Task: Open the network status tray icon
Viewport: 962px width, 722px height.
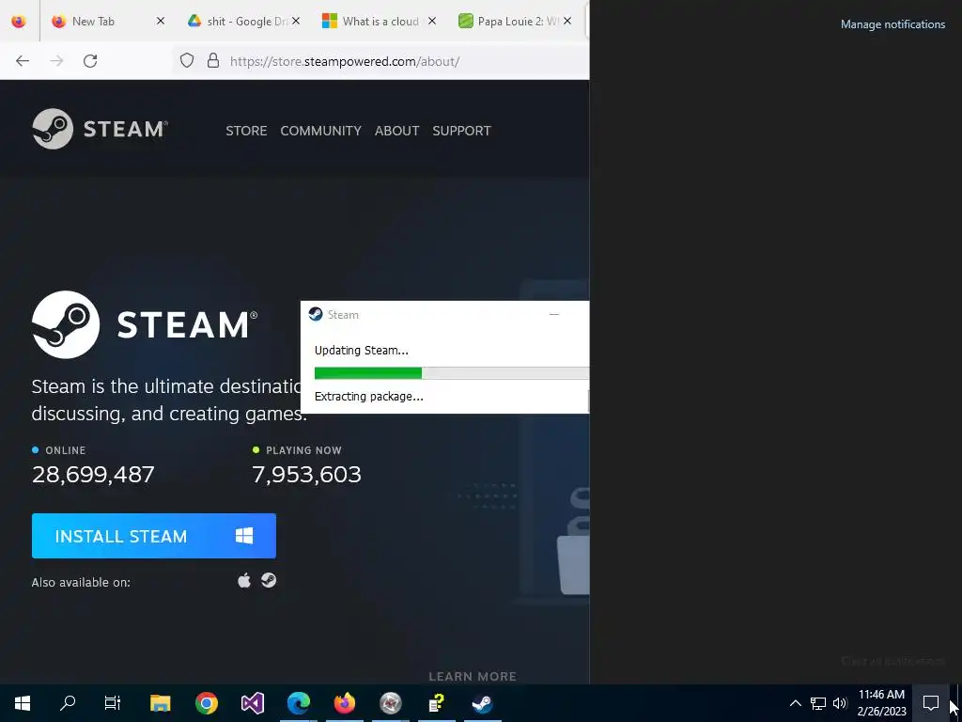Action: pos(818,703)
